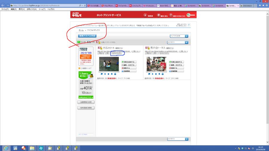Click the comment bubble icon under 大石2014
This screenshot has height=151, width=269.
pos(102,74)
